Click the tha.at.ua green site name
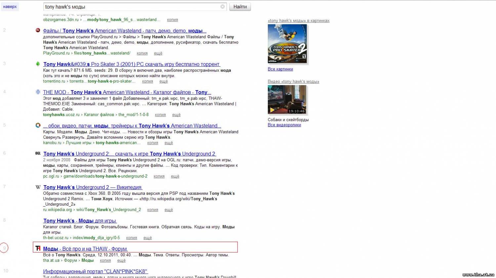The image size is (496, 278). (51, 261)
